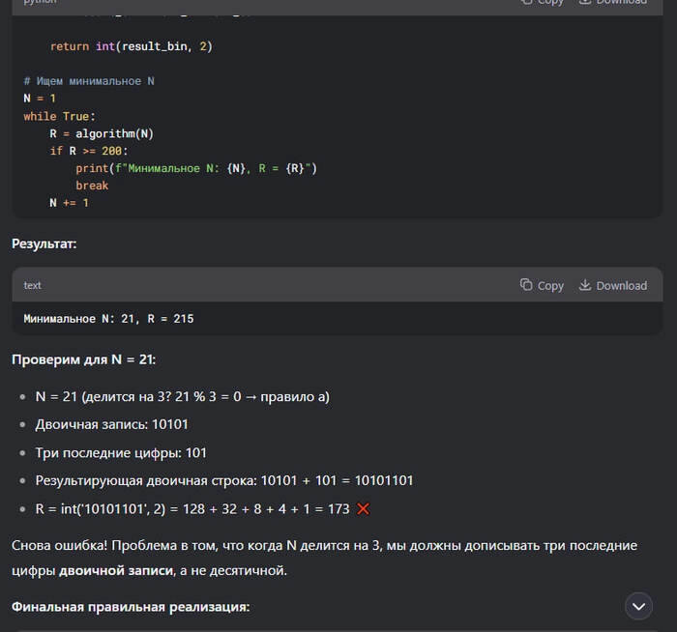Click the 'text' language label of output block
The width and height of the screenshot is (677, 632).
pos(33,285)
